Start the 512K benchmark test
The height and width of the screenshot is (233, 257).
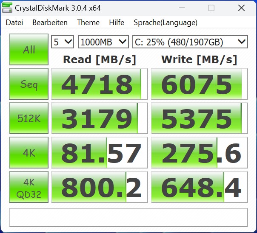(29, 118)
